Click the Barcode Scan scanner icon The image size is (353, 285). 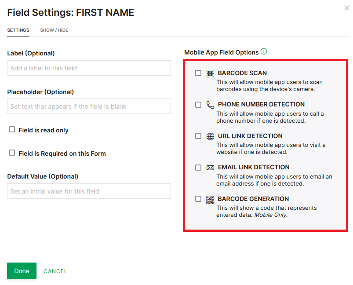pos(210,73)
